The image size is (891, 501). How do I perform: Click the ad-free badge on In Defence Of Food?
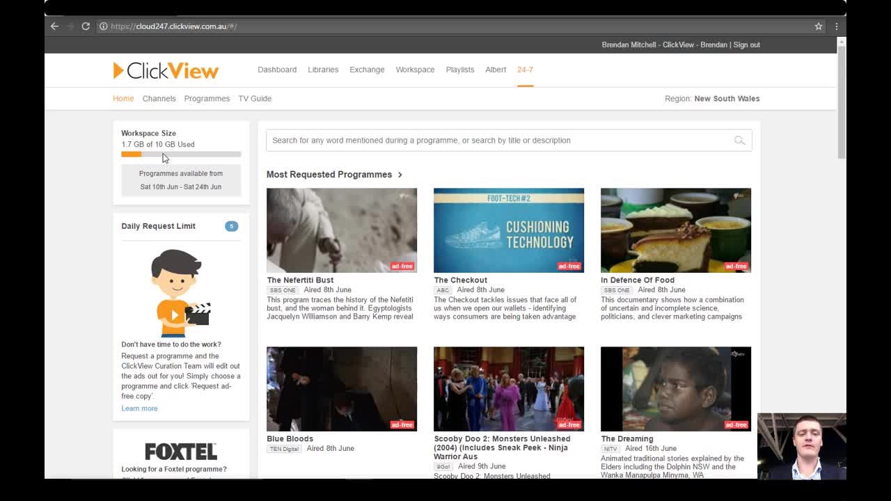click(x=736, y=266)
